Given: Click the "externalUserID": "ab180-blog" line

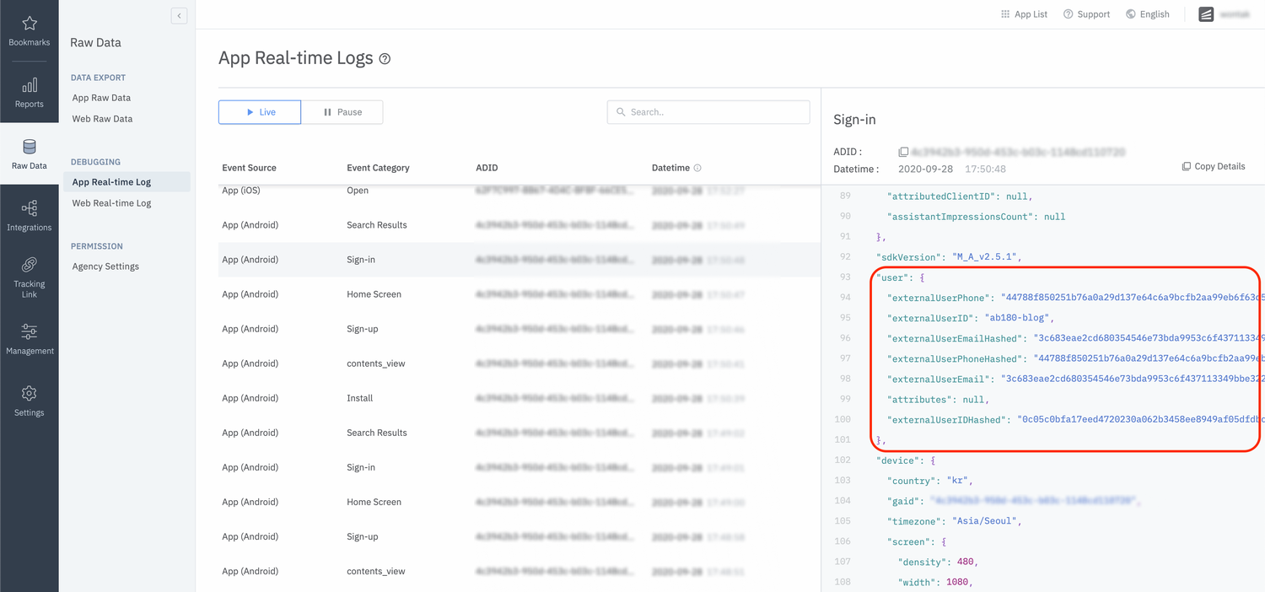Looking at the screenshot, I should point(971,318).
